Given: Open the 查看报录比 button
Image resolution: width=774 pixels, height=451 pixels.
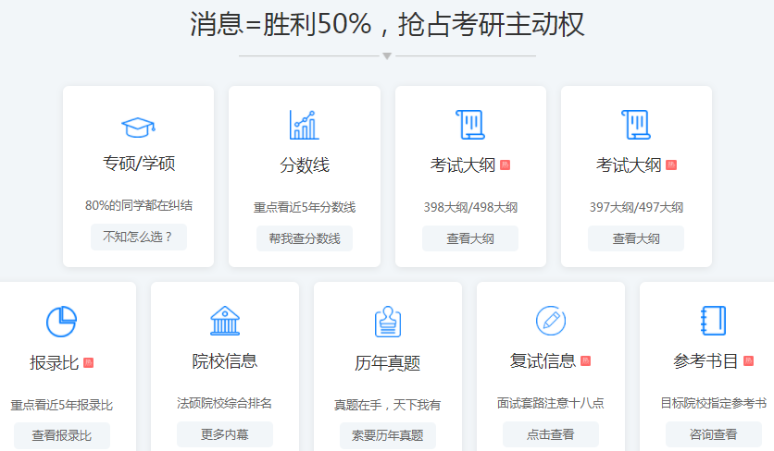Looking at the screenshot, I should [62, 435].
